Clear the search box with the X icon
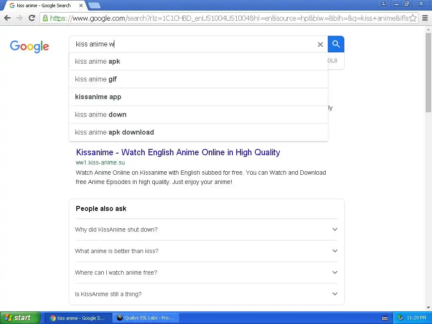 [x=320, y=44]
